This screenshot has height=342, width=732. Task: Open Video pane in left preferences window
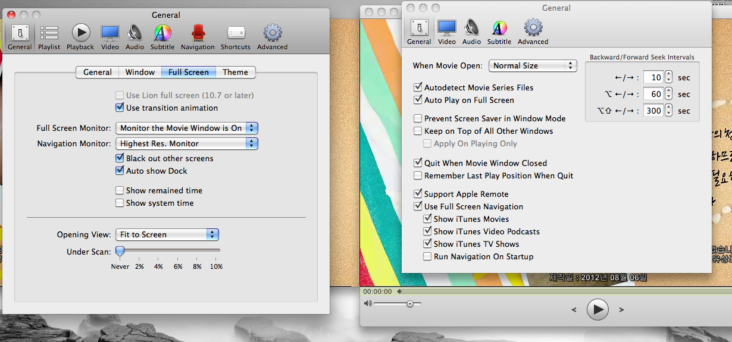click(110, 36)
